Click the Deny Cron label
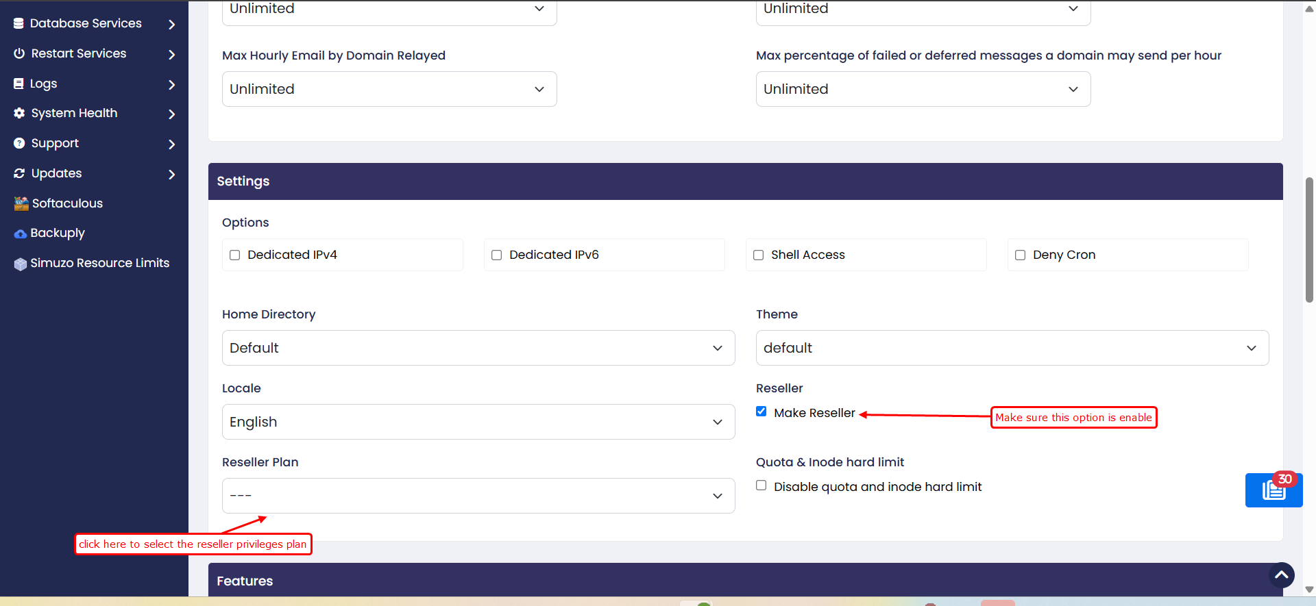Viewport: 1316px width, 606px height. 1064,255
